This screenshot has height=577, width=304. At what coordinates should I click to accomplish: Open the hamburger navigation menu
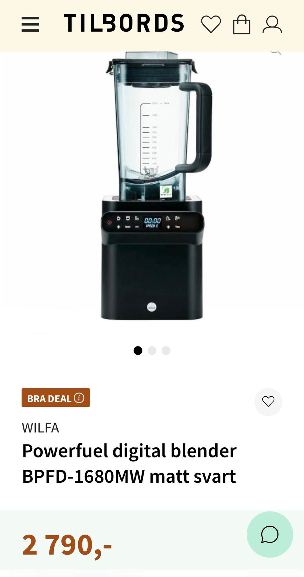click(30, 24)
